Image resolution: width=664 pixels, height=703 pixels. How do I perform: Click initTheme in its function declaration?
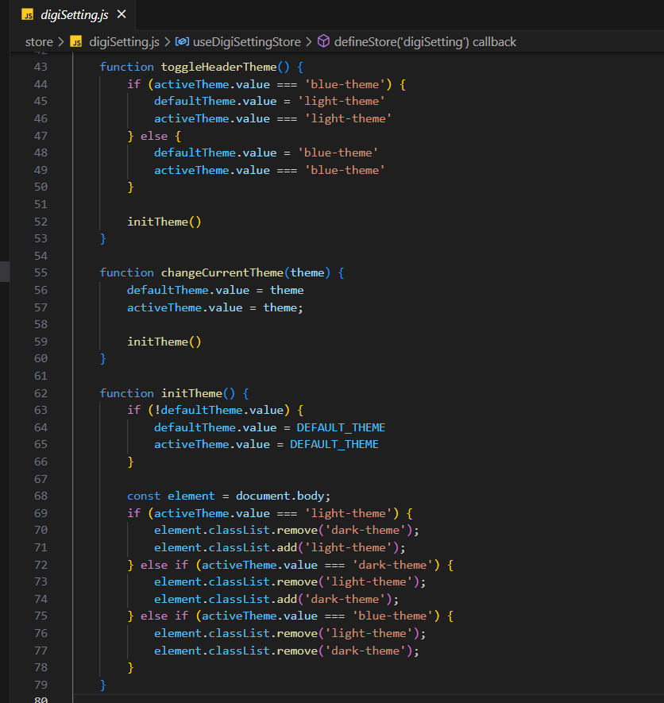pos(191,393)
